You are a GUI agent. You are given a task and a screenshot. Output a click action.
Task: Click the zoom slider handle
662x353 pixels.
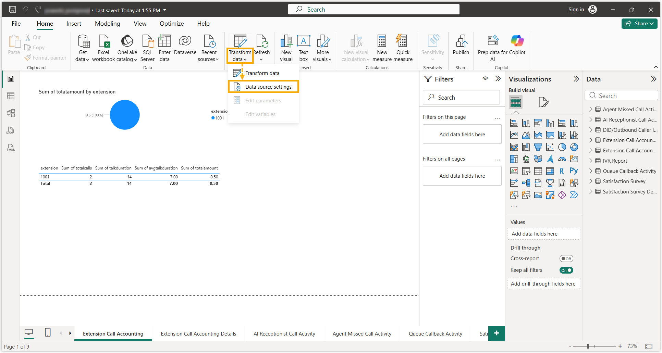pyautogui.click(x=588, y=346)
